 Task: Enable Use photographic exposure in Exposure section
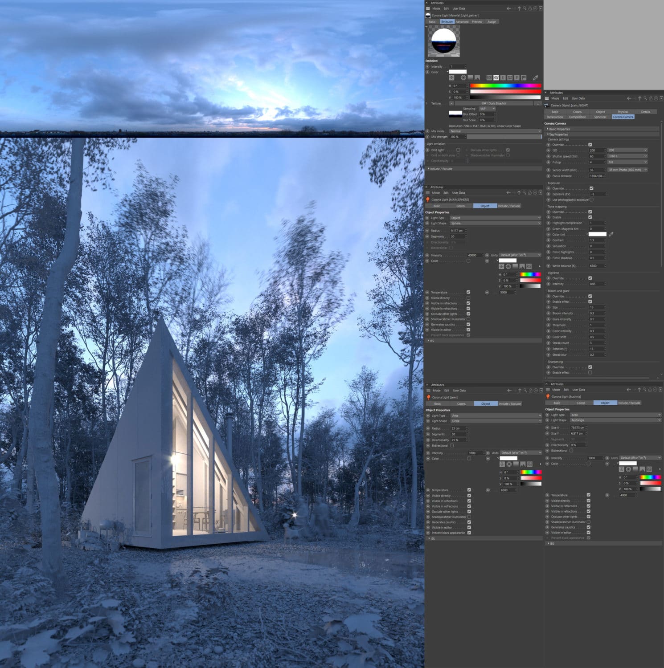point(591,199)
